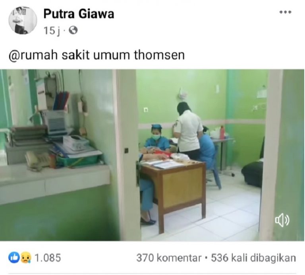Unmute the video with the speaker icon
The image size is (305, 275).
(x=282, y=220)
